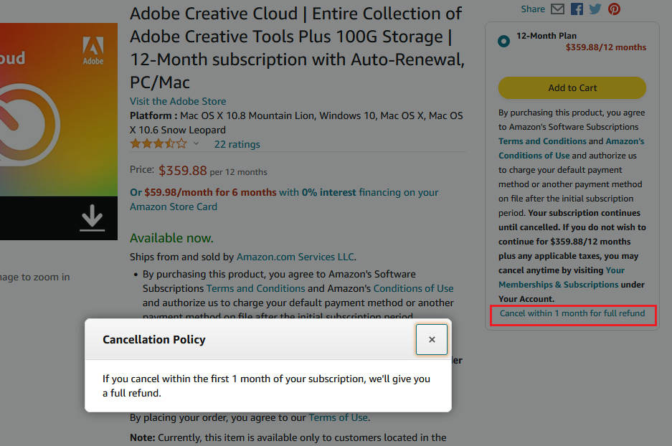View the 22 ratings

[x=237, y=144]
